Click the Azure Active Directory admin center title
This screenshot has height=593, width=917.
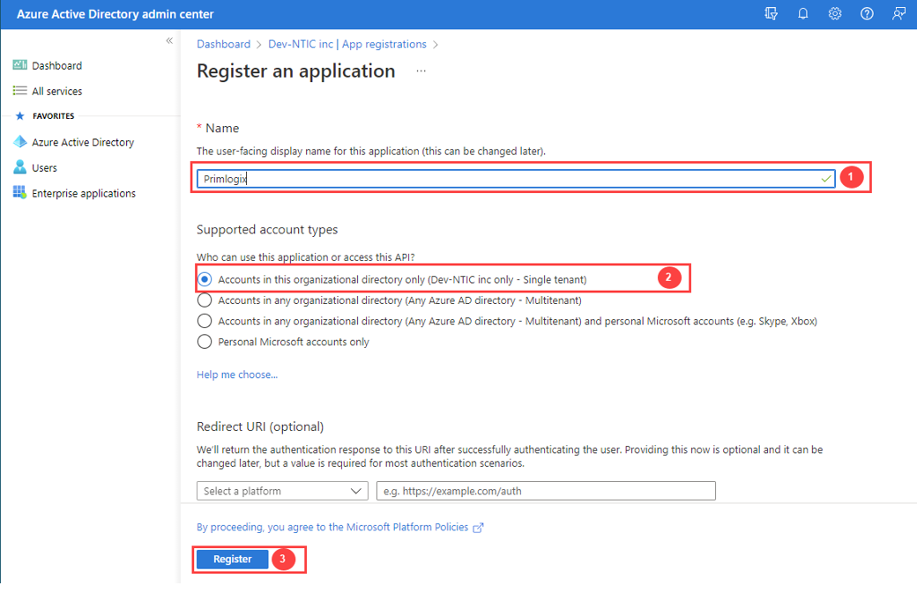[116, 14]
